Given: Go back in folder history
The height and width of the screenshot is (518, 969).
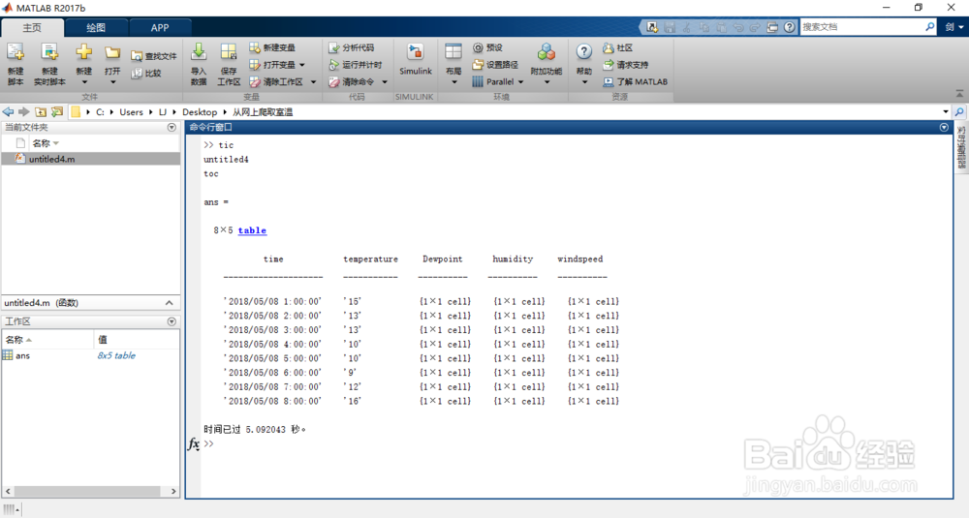Looking at the screenshot, I should (8, 111).
